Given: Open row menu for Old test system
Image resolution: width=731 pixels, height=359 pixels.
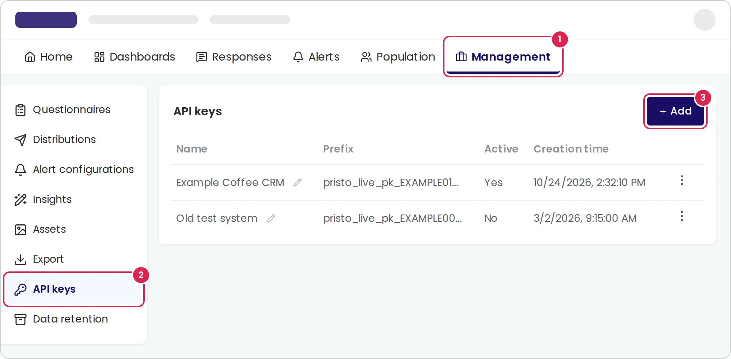Looking at the screenshot, I should (682, 216).
